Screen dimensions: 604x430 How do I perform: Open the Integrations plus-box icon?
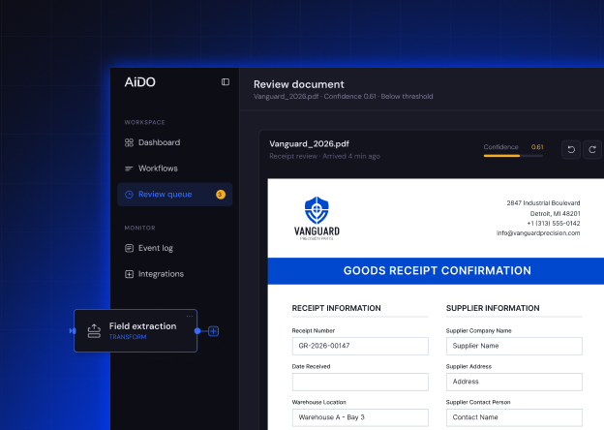[129, 274]
